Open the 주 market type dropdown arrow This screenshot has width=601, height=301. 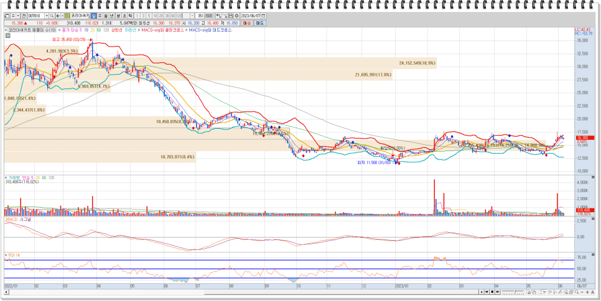[x=18, y=16]
